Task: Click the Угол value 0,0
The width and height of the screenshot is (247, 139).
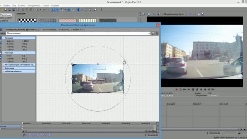Action: click(x=24, y=56)
